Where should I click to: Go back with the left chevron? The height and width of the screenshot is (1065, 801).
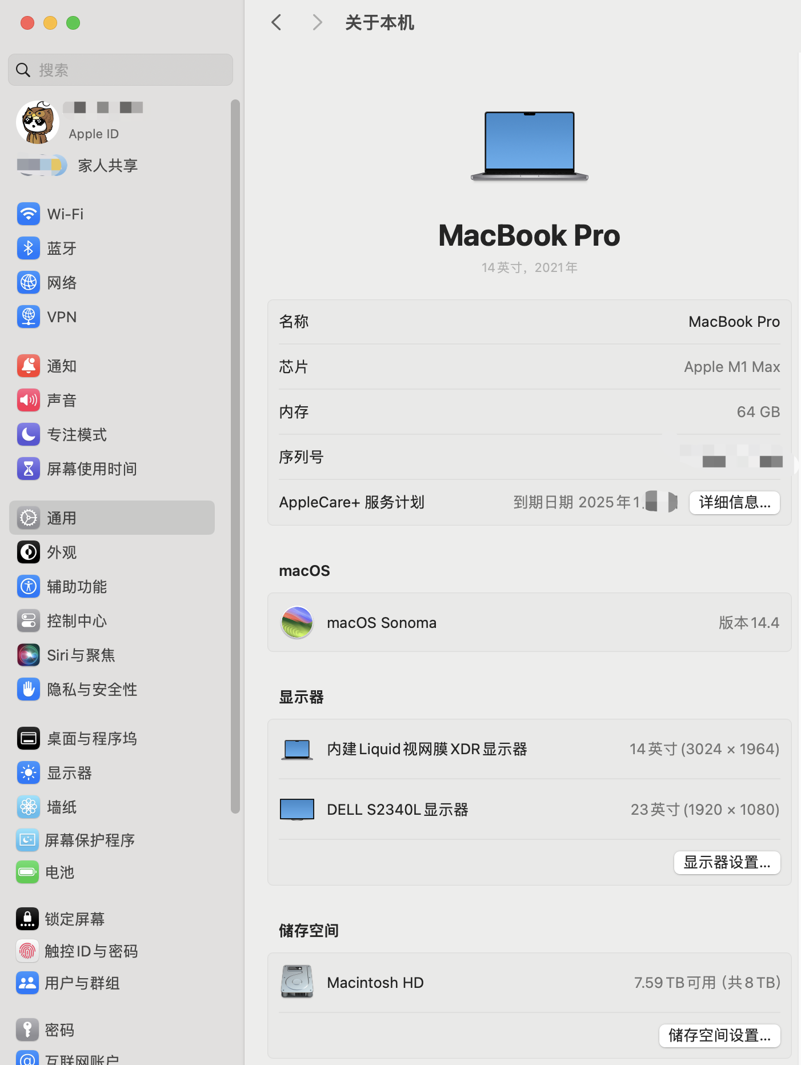click(x=277, y=23)
